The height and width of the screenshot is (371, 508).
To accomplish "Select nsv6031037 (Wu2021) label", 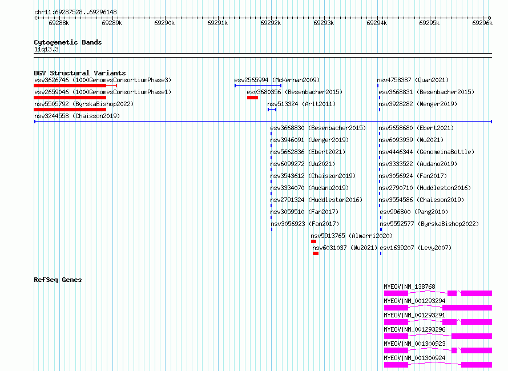I will pyautogui.click(x=345, y=248).
